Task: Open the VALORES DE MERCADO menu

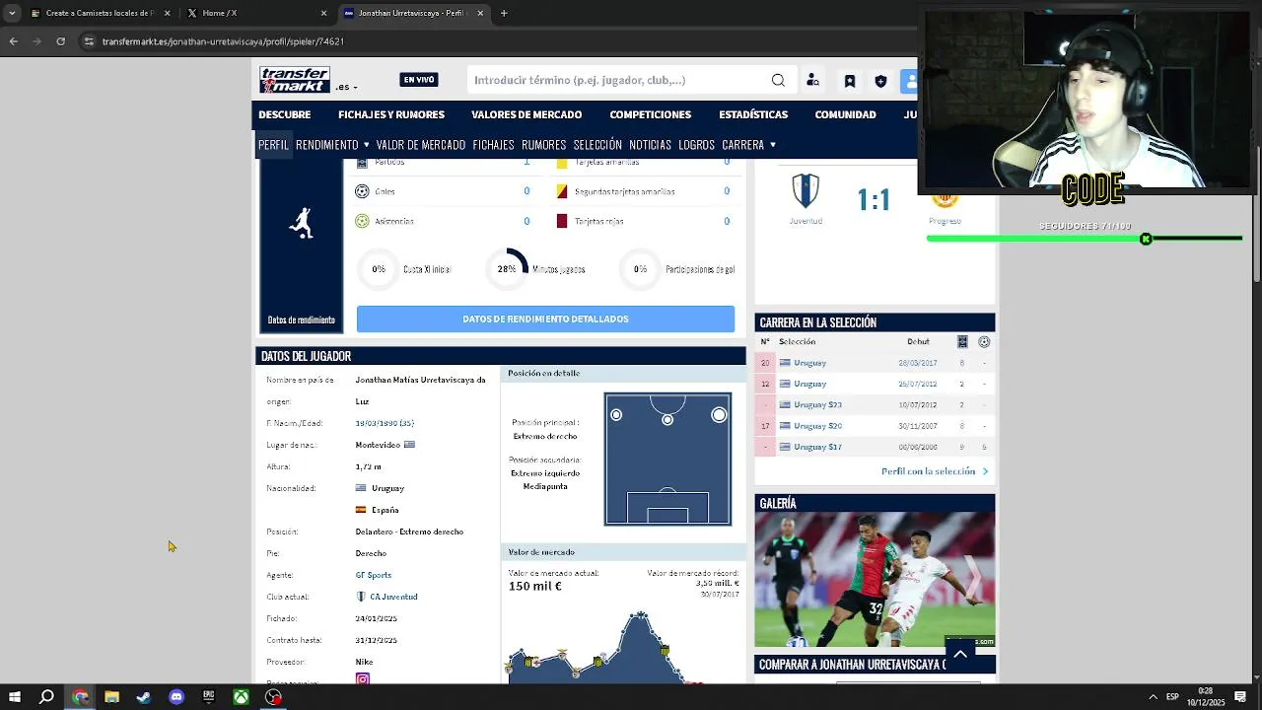Action: pyautogui.click(x=526, y=114)
